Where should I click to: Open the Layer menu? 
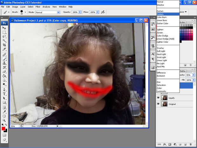click(x=23, y=7)
